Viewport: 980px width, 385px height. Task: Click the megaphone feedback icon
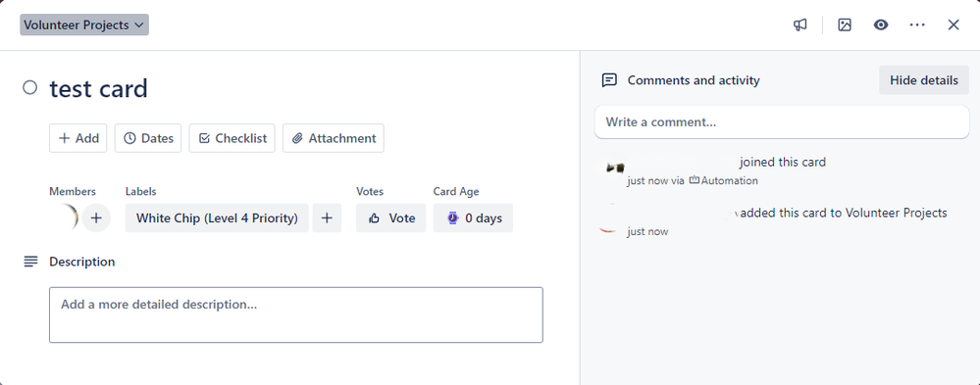click(800, 24)
